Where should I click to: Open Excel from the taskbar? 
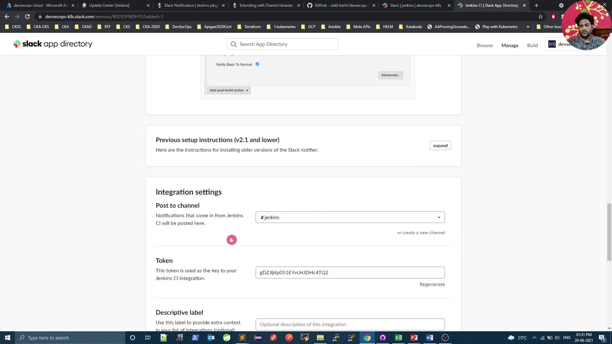coord(398,338)
